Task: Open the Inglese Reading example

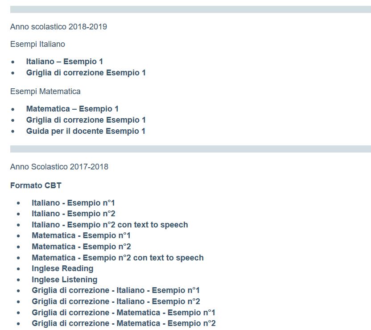Action: (x=62, y=269)
